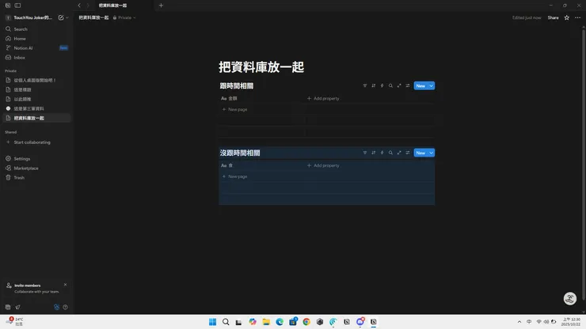This screenshot has height=329, width=586.
Task: Add property to 沒跟時間相關 table
Action: tap(323, 165)
